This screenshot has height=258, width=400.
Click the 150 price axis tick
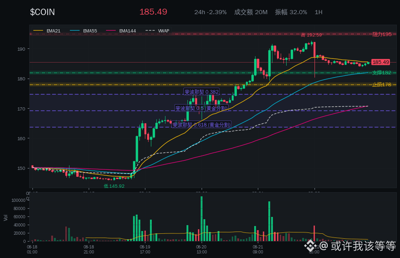[x=21, y=168]
